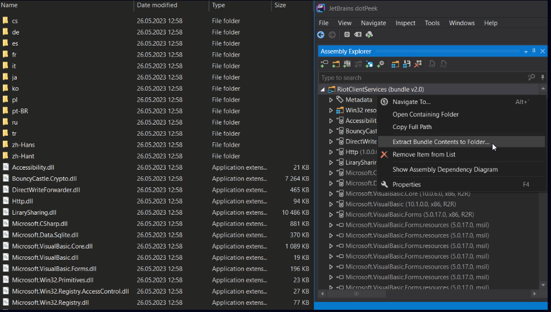Expand the BouncyCastle assembly node

(331, 131)
